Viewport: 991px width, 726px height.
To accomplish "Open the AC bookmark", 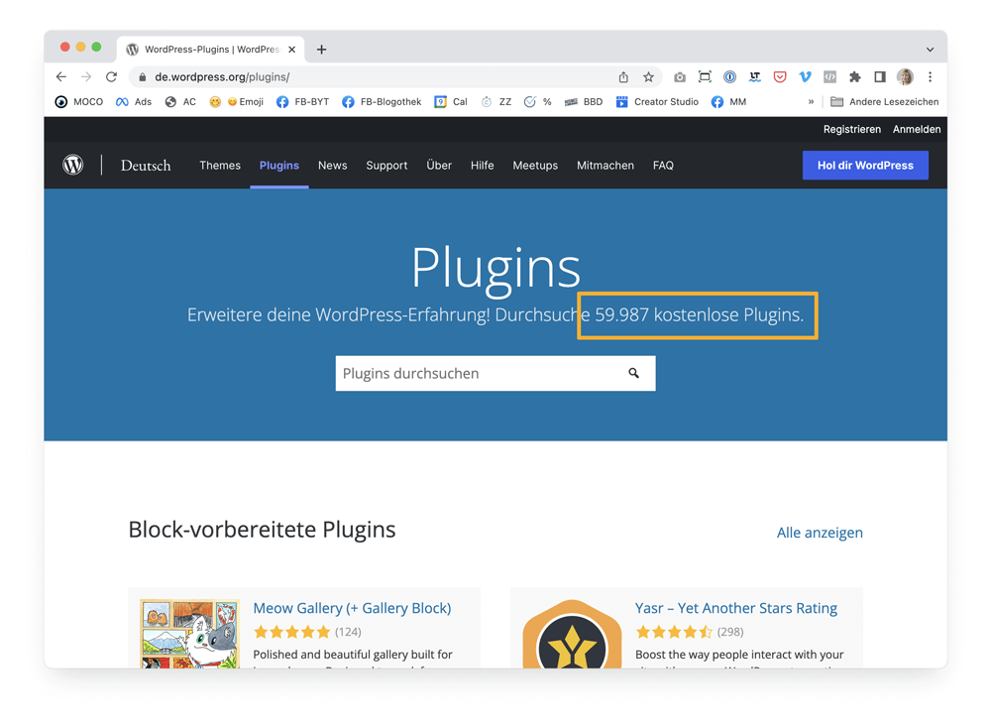I will [x=180, y=102].
